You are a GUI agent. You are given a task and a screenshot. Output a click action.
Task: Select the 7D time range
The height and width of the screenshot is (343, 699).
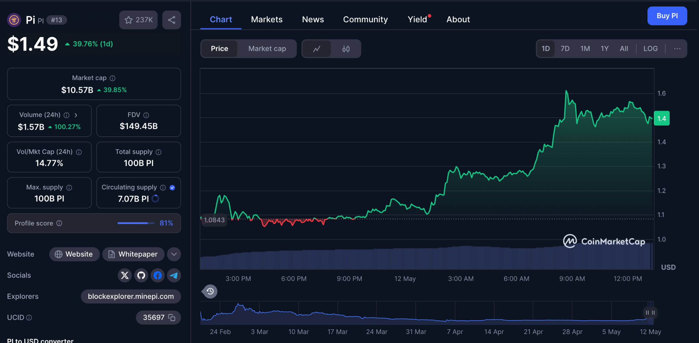565,49
